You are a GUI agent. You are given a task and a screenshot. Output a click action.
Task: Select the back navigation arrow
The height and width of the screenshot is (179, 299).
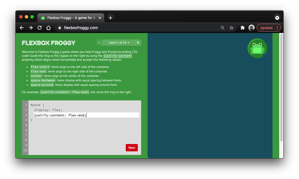21,28
